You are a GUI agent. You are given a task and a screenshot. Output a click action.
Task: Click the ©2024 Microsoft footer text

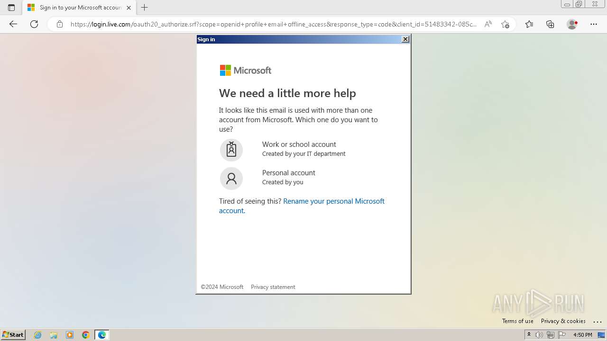[222, 287]
